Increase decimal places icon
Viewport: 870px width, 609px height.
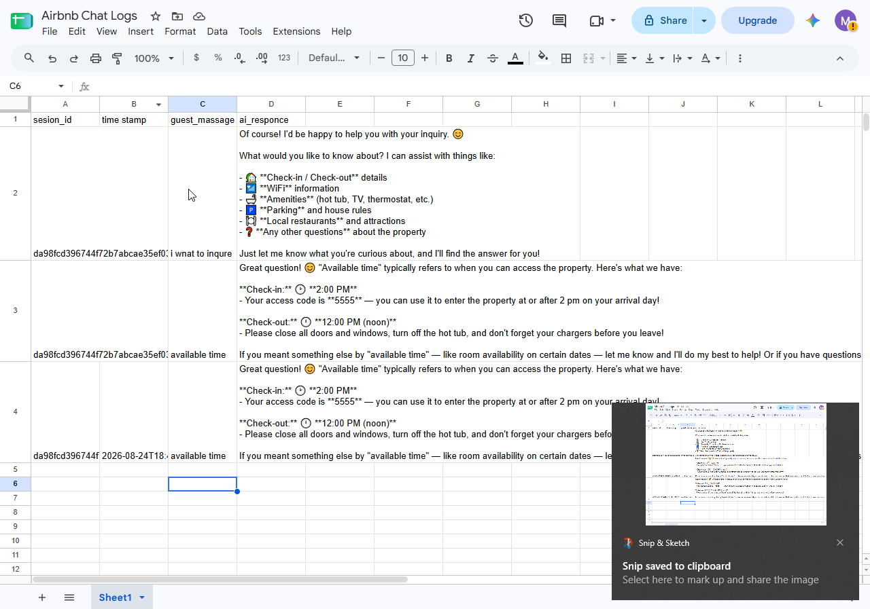262,58
